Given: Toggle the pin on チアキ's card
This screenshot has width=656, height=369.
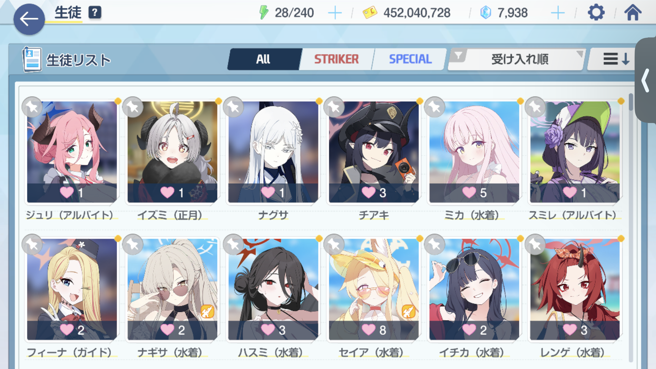Looking at the screenshot, I should pyautogui.click(x=334, y=107).
